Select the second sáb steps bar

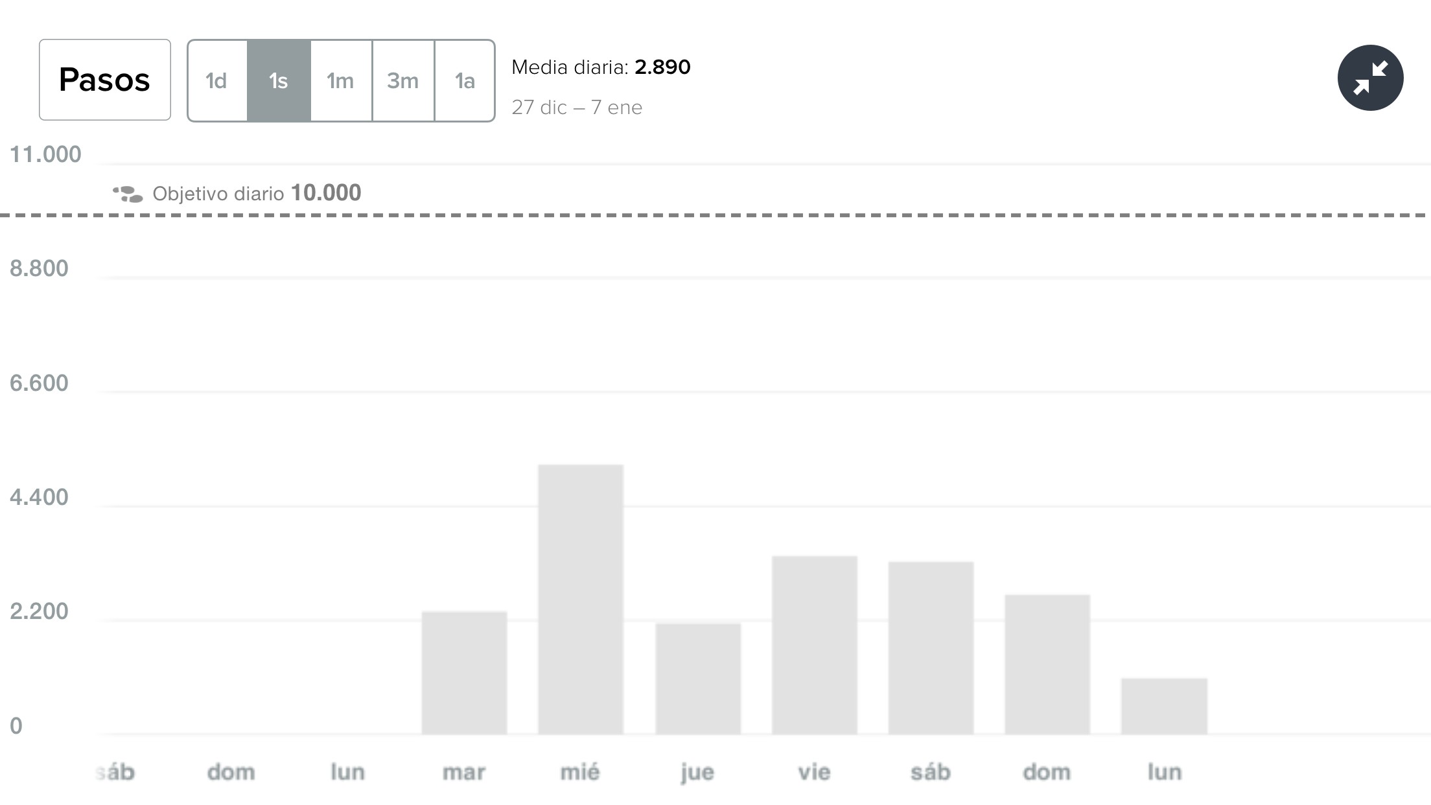click(x=931, y=647)
